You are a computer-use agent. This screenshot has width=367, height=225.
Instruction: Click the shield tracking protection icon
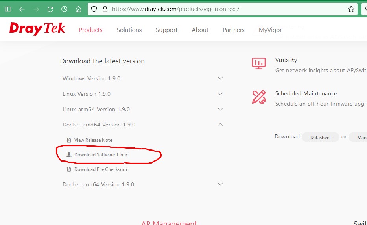coord(94,9)
